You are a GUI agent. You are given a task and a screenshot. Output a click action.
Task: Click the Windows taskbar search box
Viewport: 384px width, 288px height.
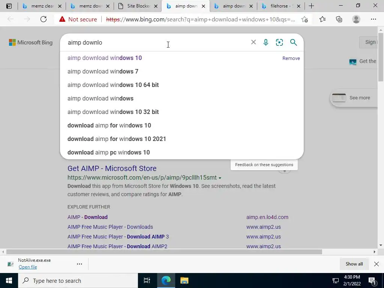[78, 280]
